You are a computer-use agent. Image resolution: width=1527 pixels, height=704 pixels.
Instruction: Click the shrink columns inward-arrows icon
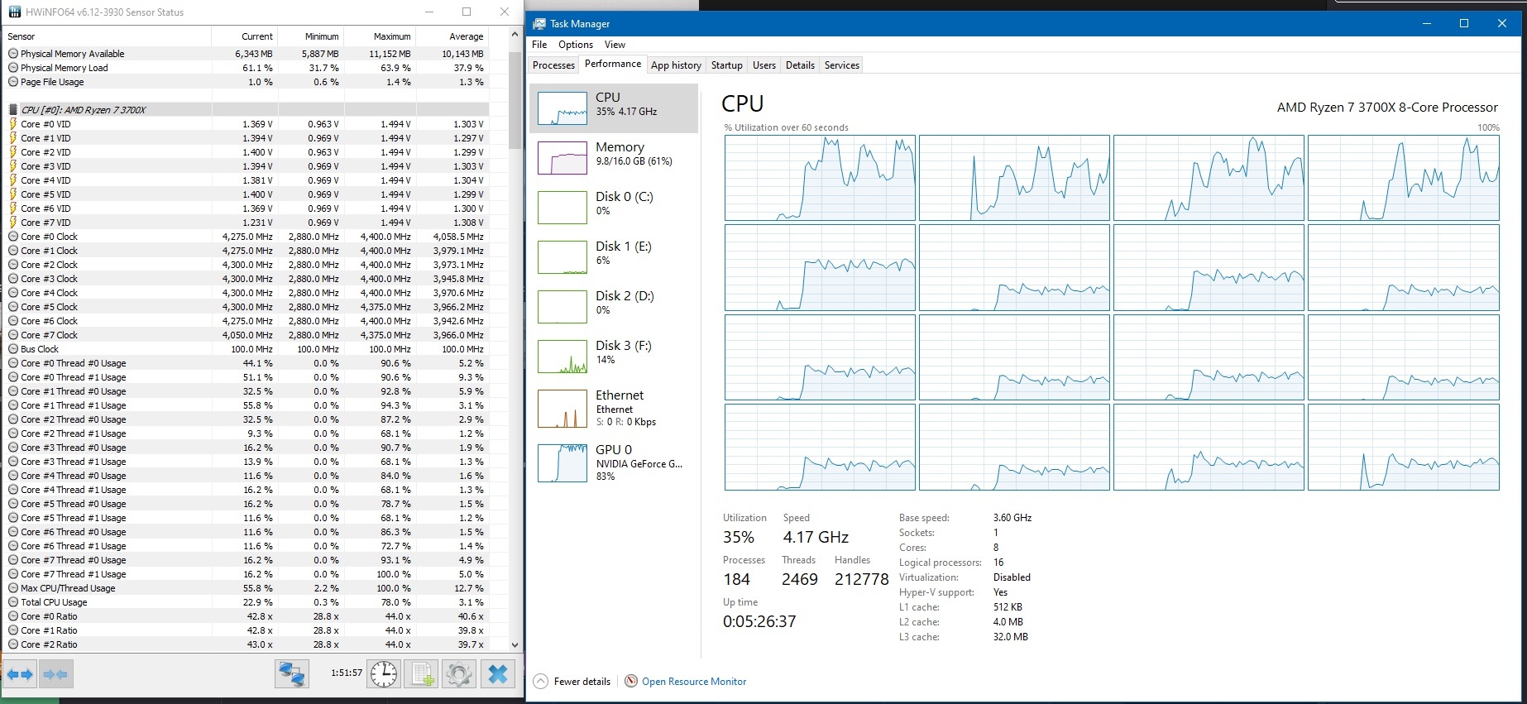[56, 674]
